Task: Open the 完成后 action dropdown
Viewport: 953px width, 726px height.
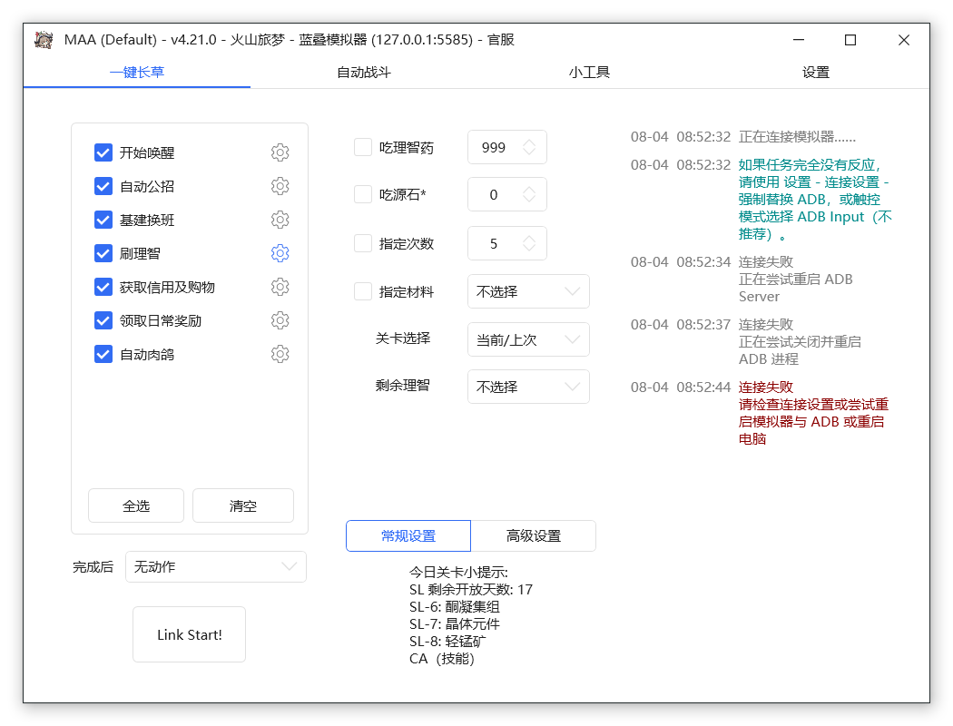Action: coord(215,565)
